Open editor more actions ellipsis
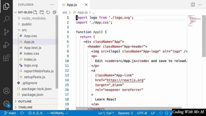The width and height of the screenshot is (206, 116). click(200, 5)
